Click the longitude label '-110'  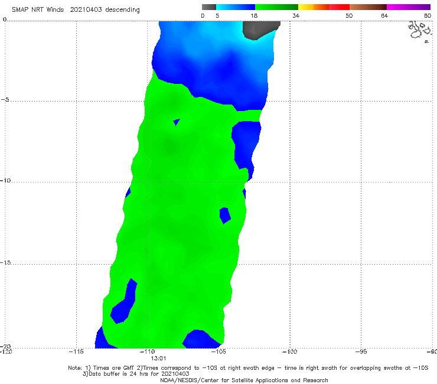[147, 352]
